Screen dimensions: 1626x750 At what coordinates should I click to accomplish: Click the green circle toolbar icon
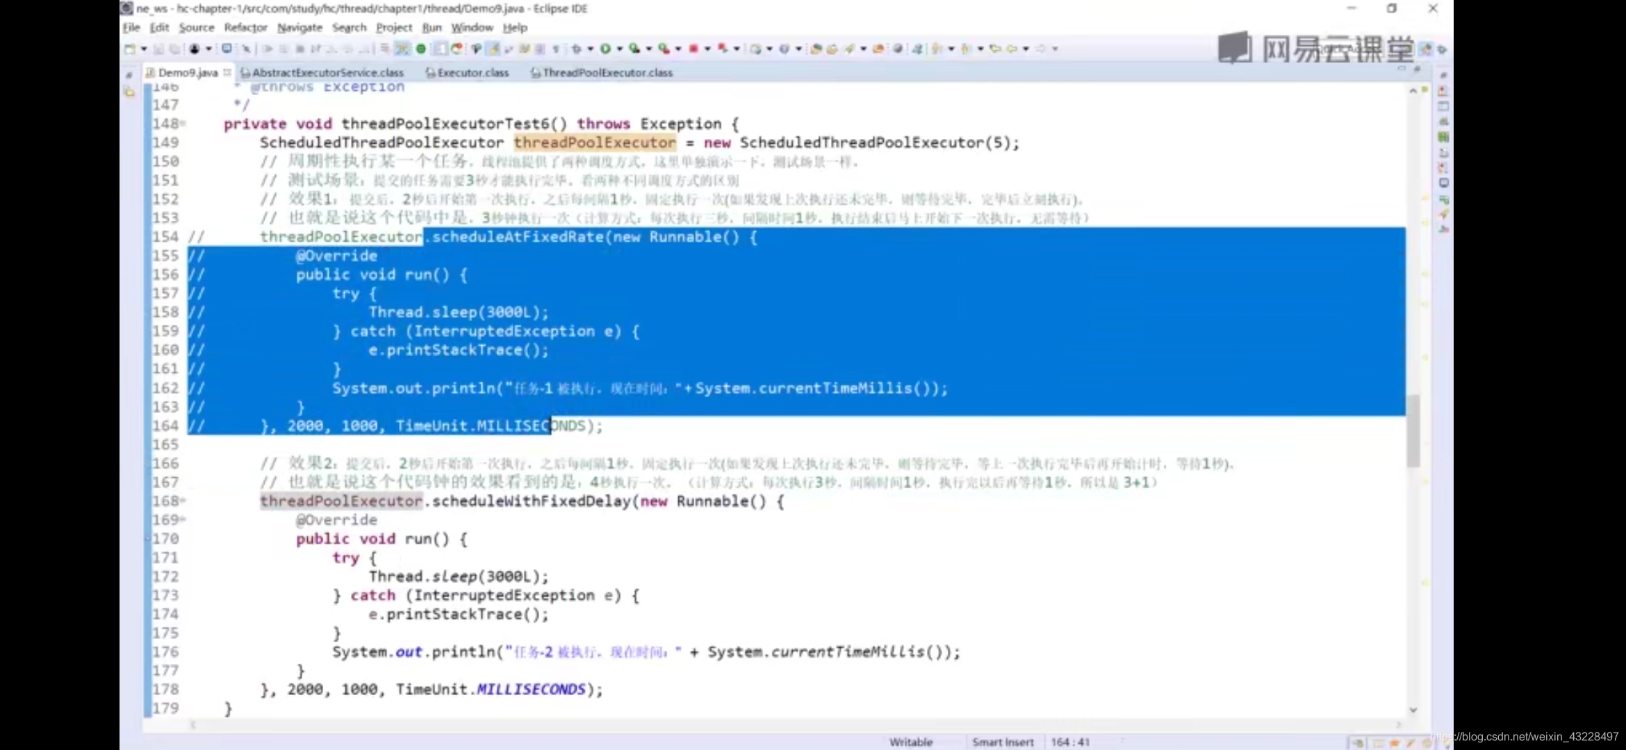coord(420,49)
